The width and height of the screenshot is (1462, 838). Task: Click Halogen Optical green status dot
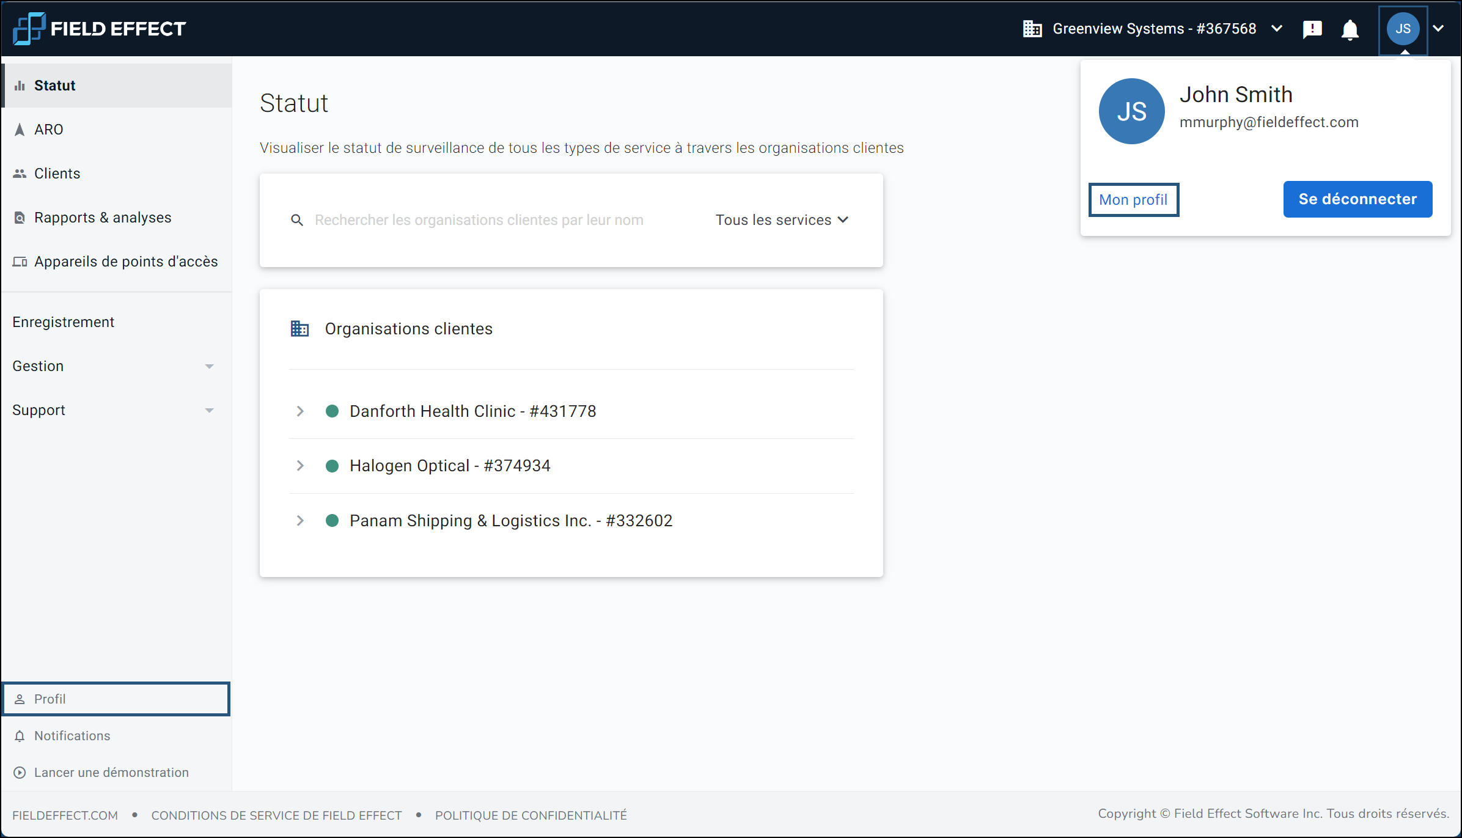pyautogui.click(x=332, y=466)
